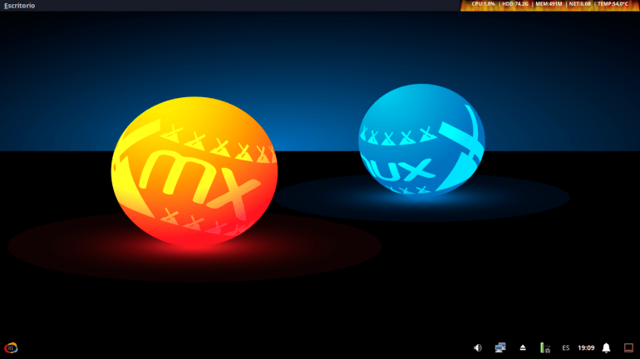
Task: Click the orange MX sphere on wallpaper
Action: click(194, 170)
